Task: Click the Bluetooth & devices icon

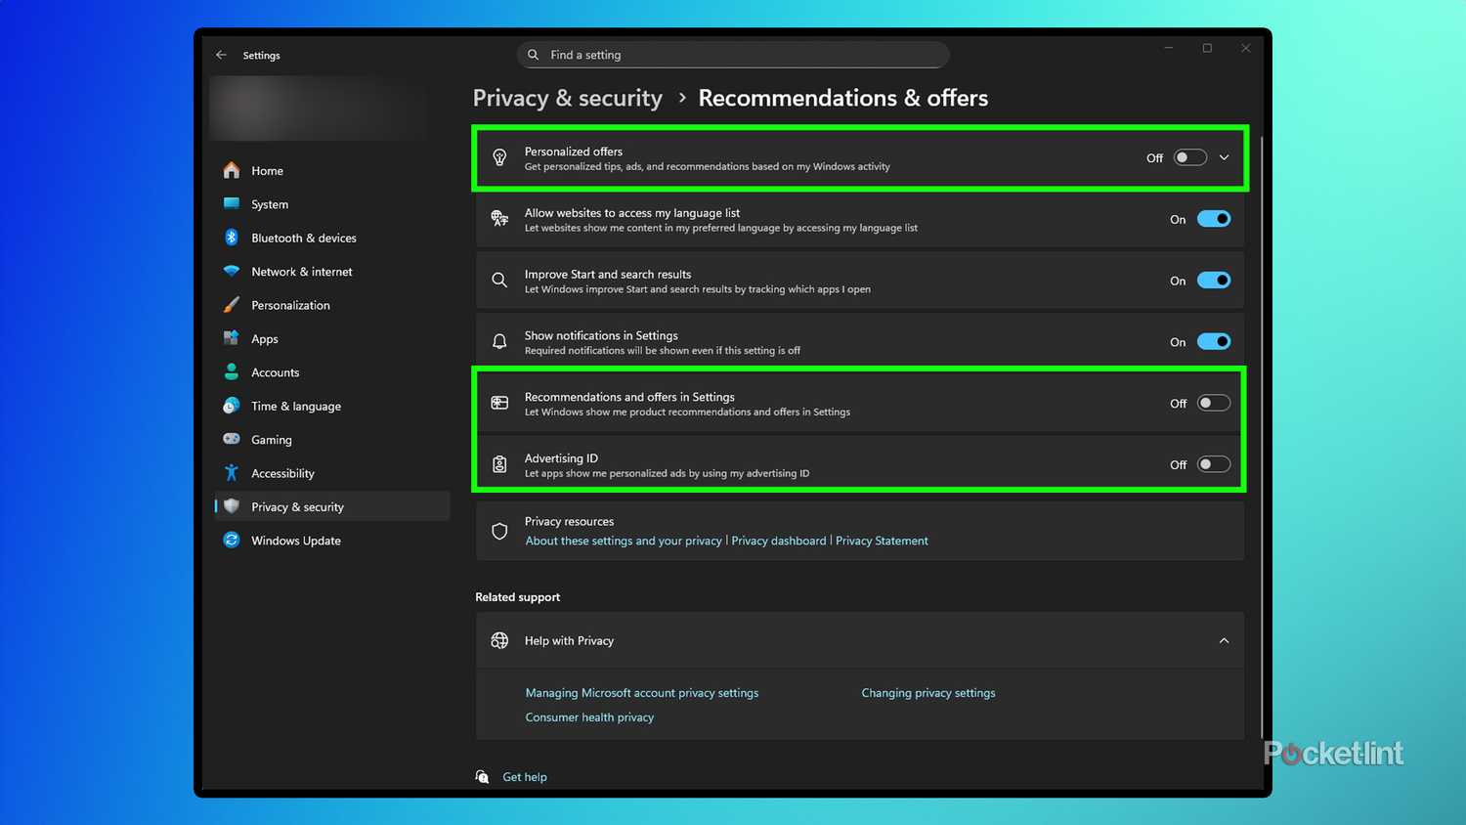Action: click(232, 238)
